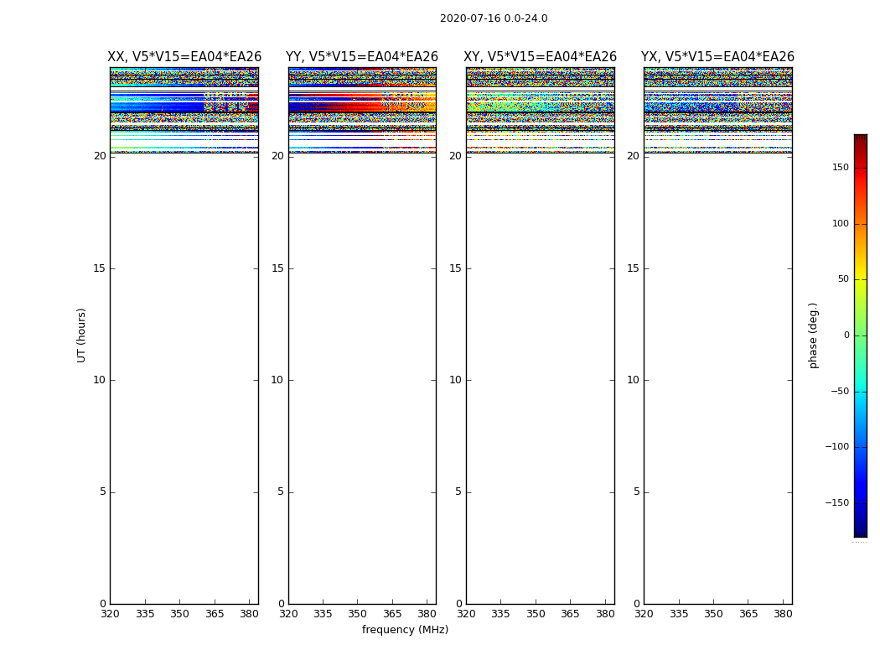Click the 350 tick on XX panel x-axis
The image size is (880, 671).
179,614
